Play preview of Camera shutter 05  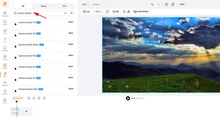point(16,36)
